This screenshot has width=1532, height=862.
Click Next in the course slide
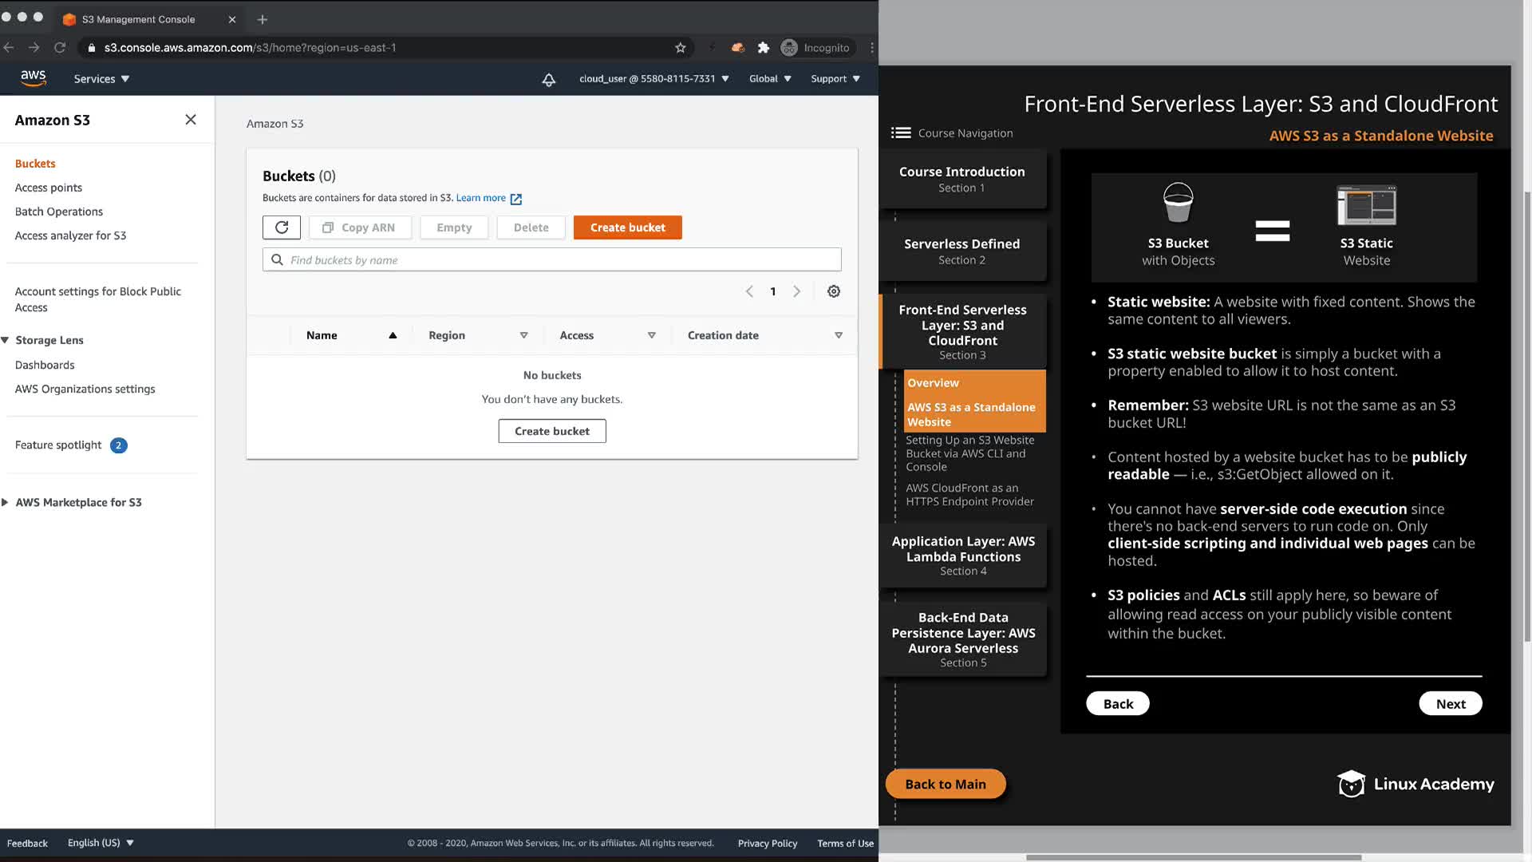coord(1450,704)
